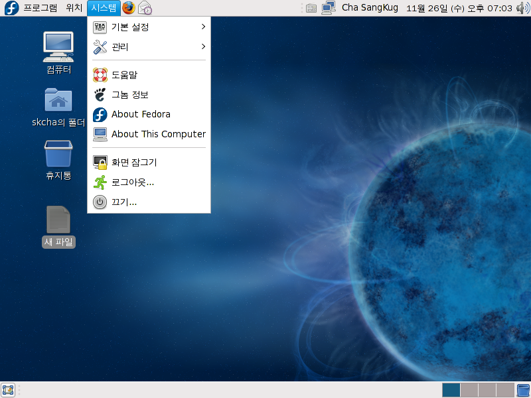Click the lock screen padlock icon
Viewport: 531px width, 398px height.
(100, 163)
